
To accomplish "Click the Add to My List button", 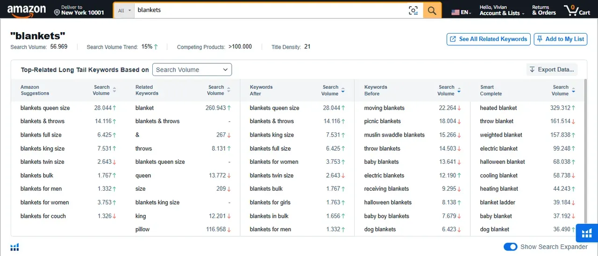I will pyautogui.click(x=561, y=39).
